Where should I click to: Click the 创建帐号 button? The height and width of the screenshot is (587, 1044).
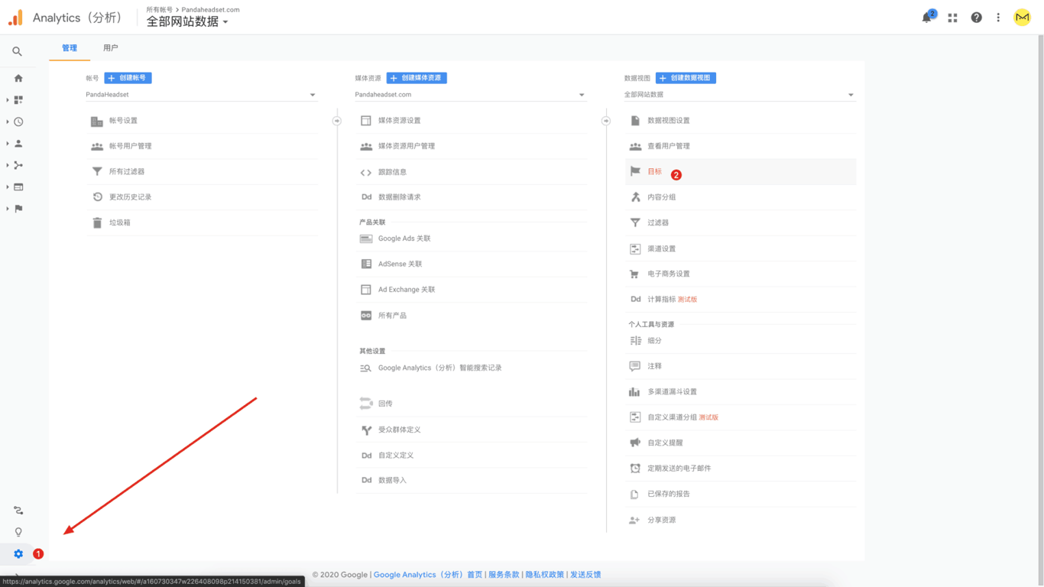[x=128, y=78]
